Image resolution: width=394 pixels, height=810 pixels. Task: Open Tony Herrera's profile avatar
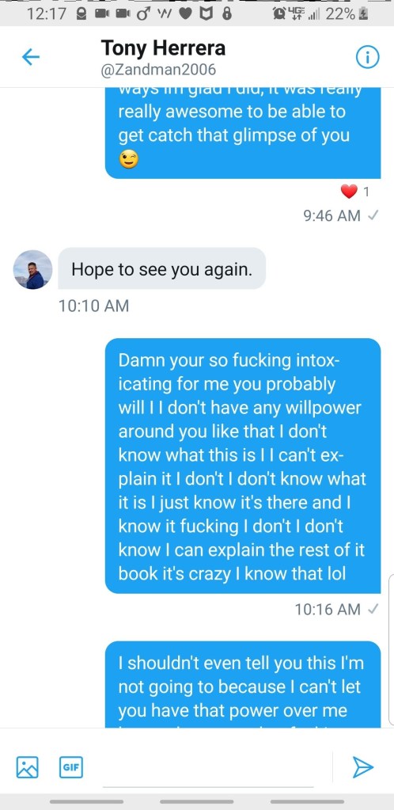click(32, 270)
